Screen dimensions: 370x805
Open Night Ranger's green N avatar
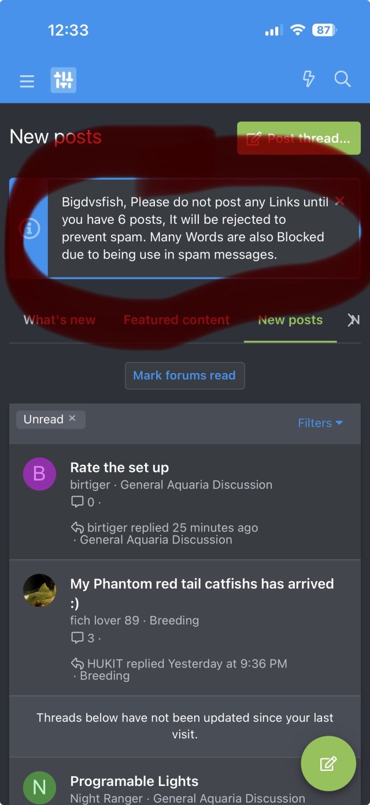(x=39, y=788)
